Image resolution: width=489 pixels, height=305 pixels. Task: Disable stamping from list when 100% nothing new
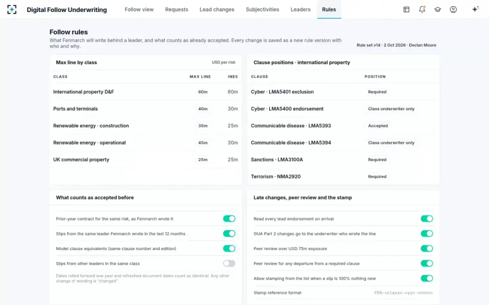coord(427,278)
